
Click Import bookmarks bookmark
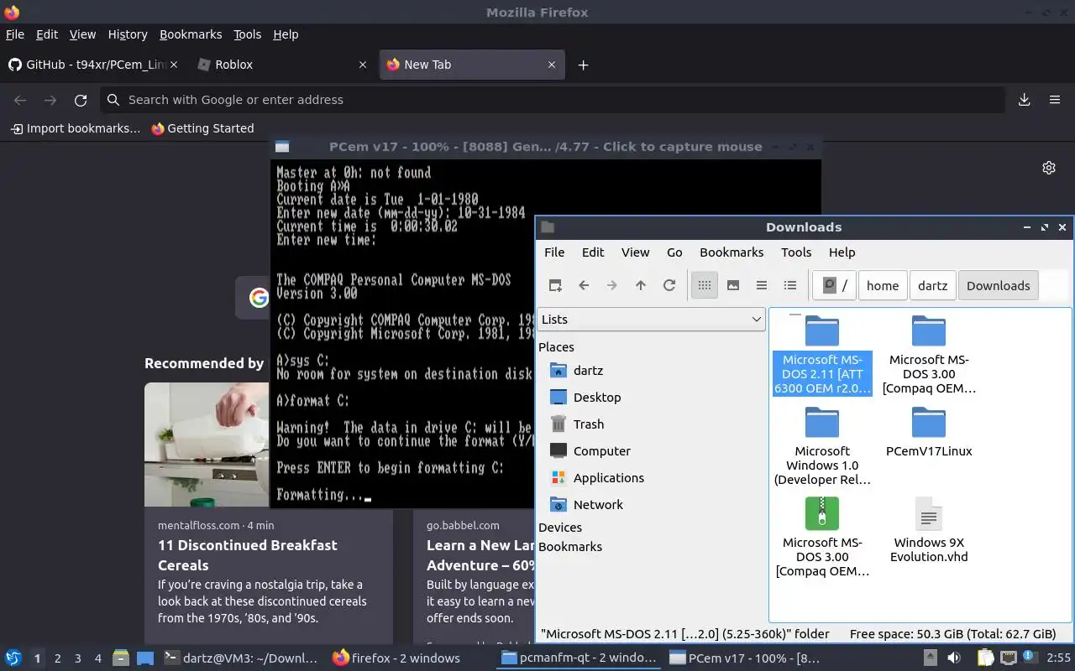[x=76, y=128]
